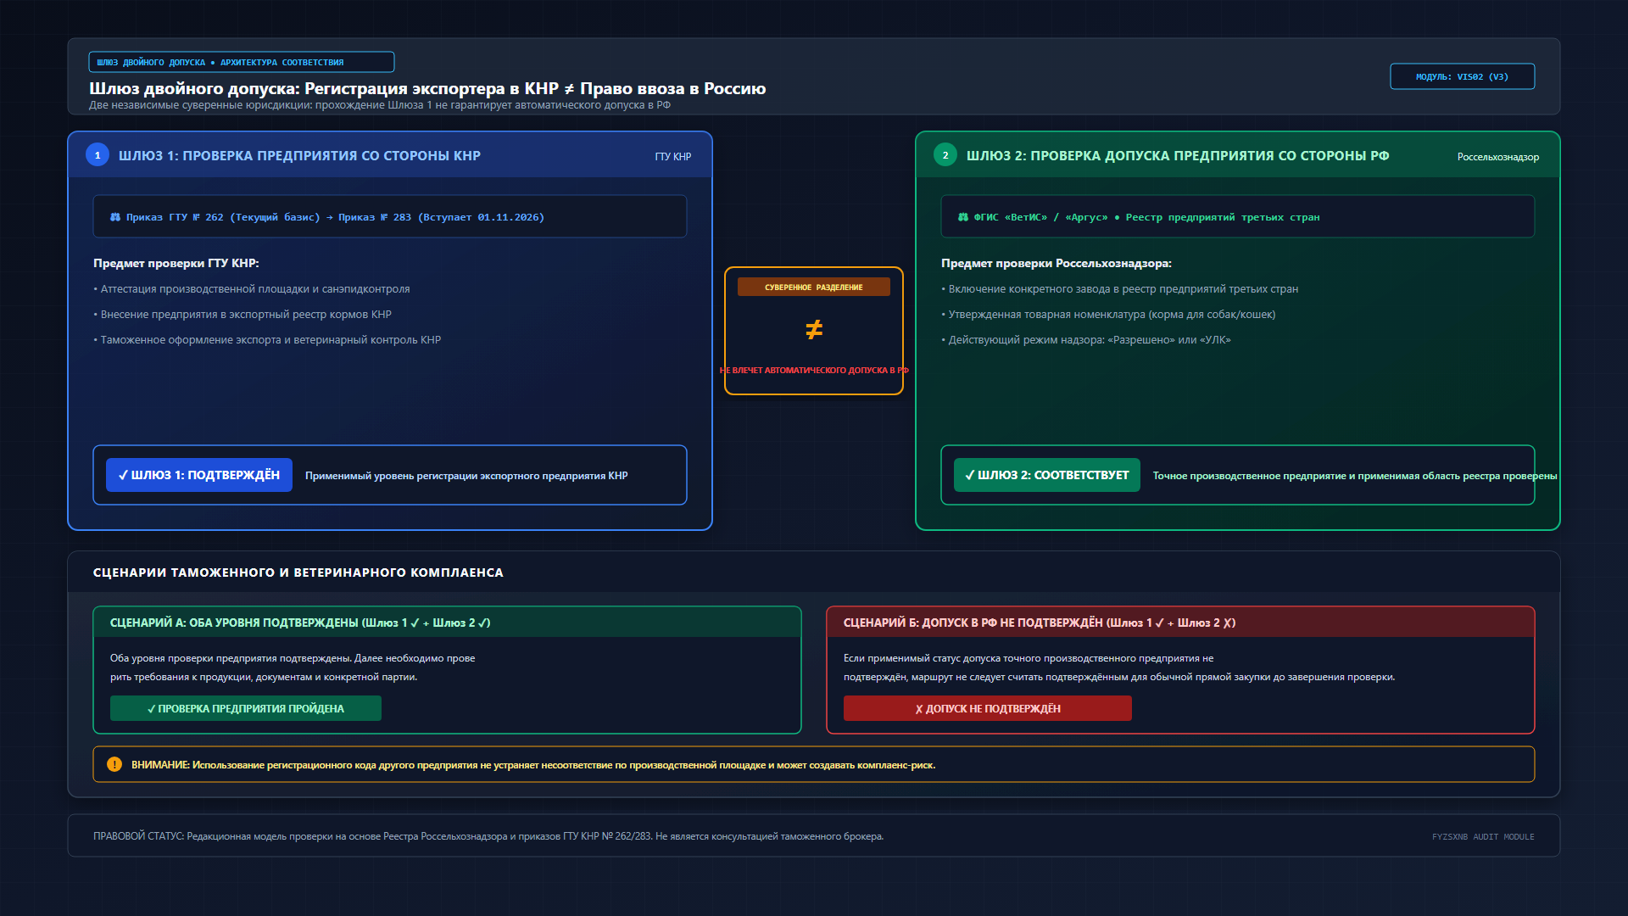Click the orange not-equal sign icon
Image resolution: width=1628 pixels, height=916 pixels.
(x=814, y=329)
